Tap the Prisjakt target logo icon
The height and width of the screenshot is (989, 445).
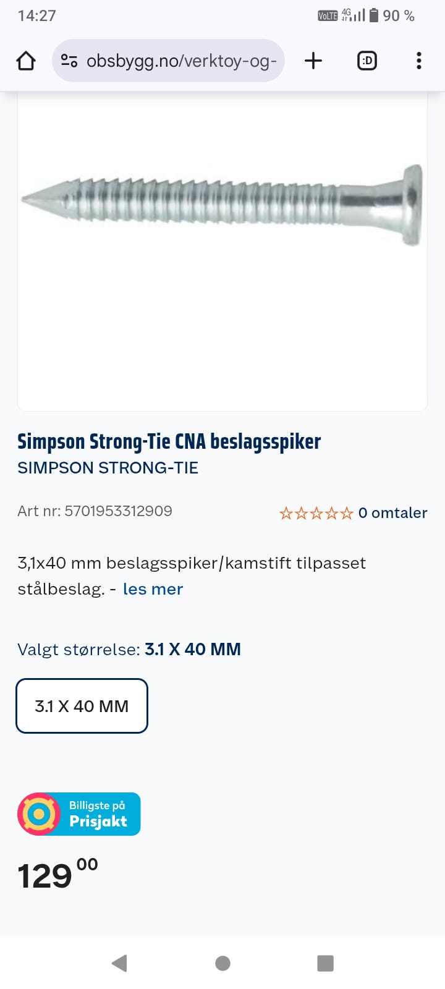tap(39, 814)
